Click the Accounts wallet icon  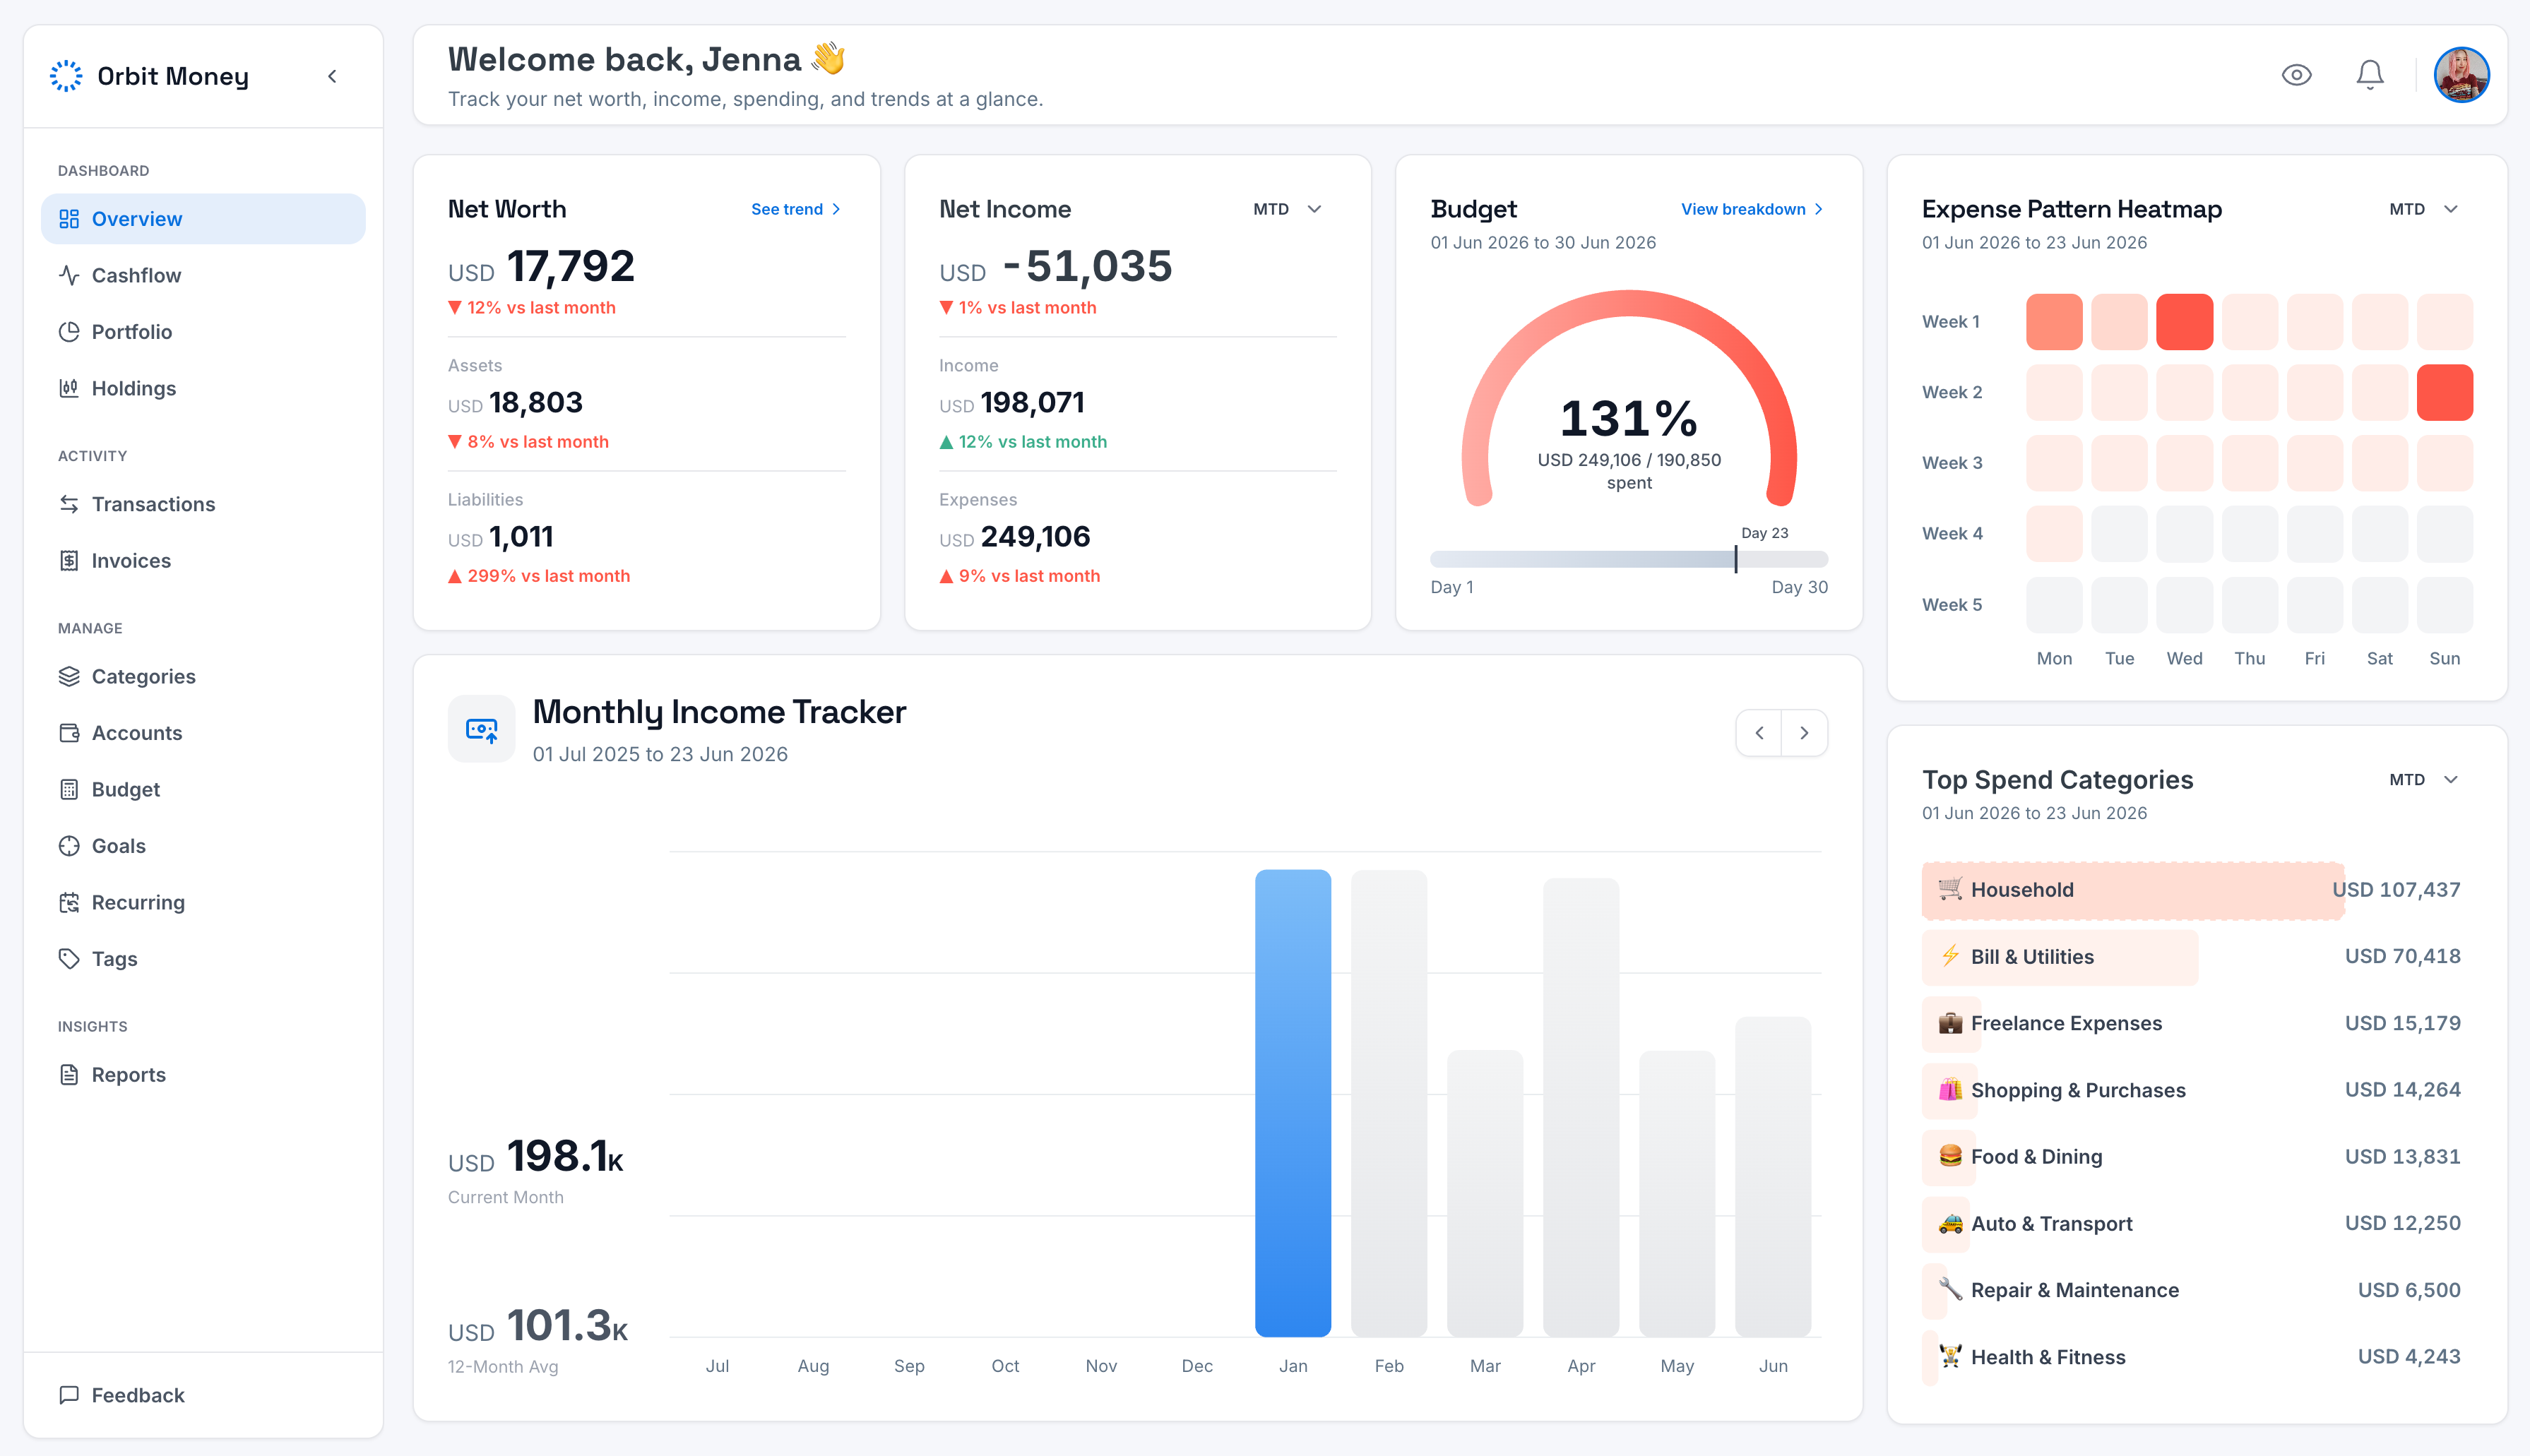[x=69, y=733]
